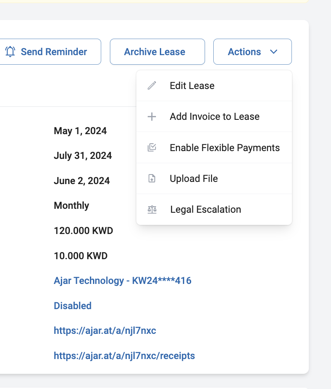
Task: Open the njl7nxc receipts link
Action: coord(124,356)
